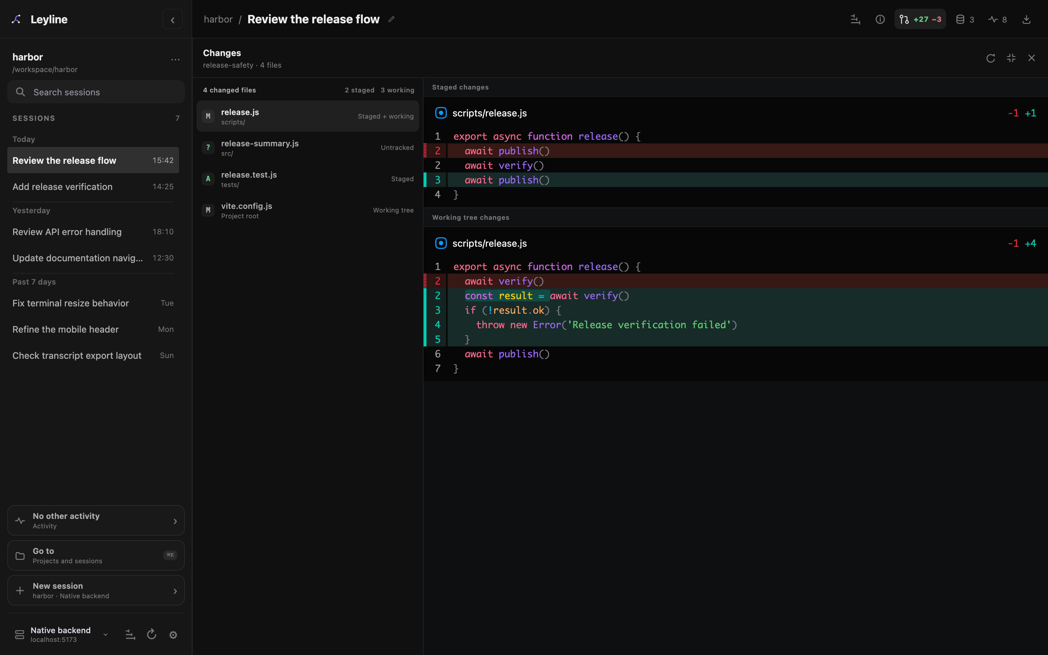Click the download icon in top bar
Viewport: 1048px width, 655px height.
pos(1026,20)
